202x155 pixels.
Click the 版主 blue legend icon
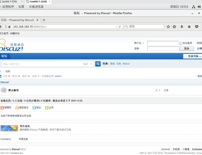34,107
